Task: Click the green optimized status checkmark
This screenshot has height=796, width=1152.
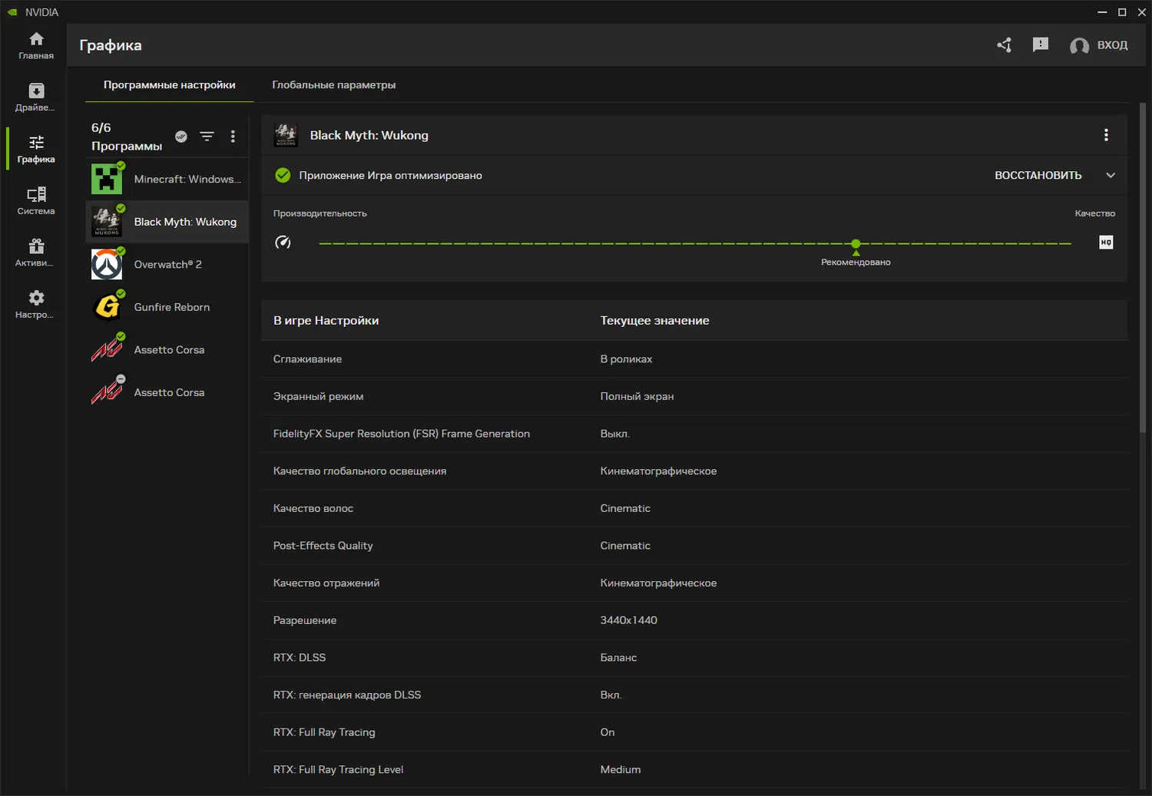Action: (x=283, y=176)
